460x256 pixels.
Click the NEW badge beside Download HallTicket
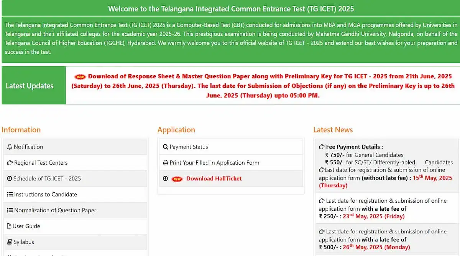[x=177, y=179]
